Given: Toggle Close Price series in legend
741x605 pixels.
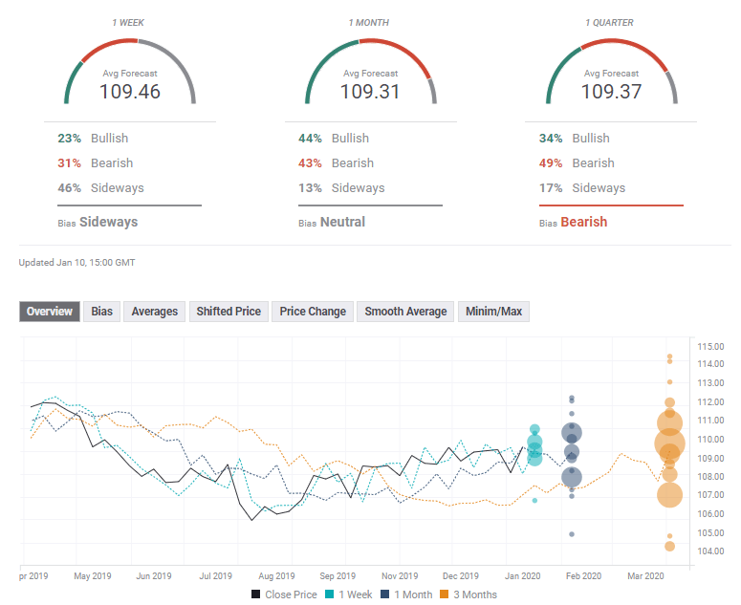Looking at the screenshot, I should (284, 594).
